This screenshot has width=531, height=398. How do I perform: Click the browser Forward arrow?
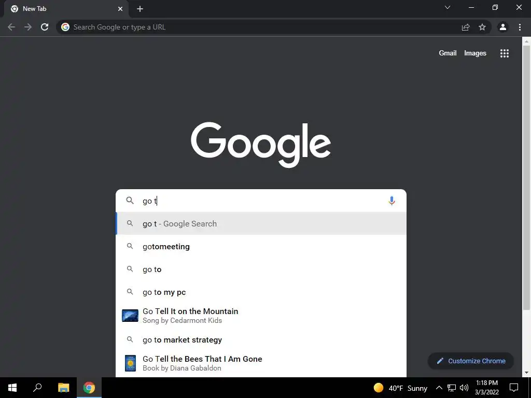[x=28, y=27]
